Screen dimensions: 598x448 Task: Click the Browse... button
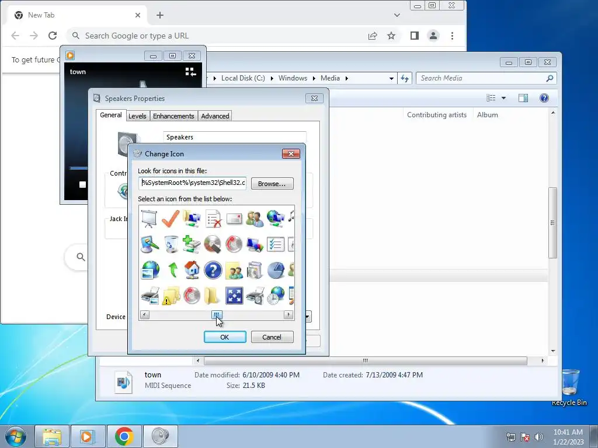(272, 184)
